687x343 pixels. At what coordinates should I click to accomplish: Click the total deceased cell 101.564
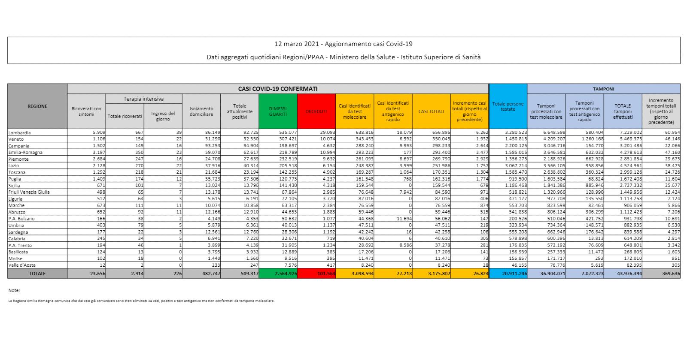[x=316, y=273]
